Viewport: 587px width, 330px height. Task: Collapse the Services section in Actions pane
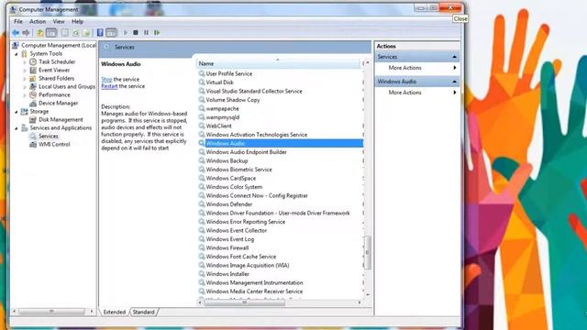point(455,57)
